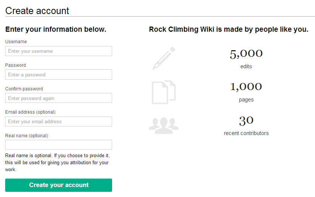The height and width of the screenshot is (197, 315).
Task: Click the Email address (optional) label
Action: pyautogui.click(x=30, y=112)
